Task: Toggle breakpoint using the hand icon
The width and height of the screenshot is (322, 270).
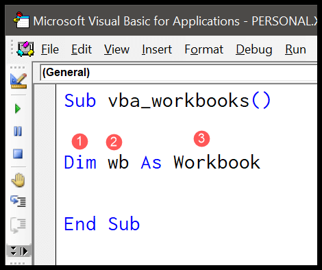Action: [x=18, y=180]
